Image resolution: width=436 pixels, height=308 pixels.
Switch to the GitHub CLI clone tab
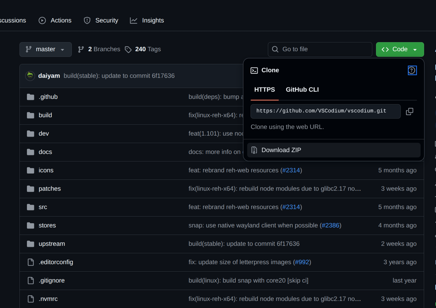pyautogui.click(x=302, y=90)
